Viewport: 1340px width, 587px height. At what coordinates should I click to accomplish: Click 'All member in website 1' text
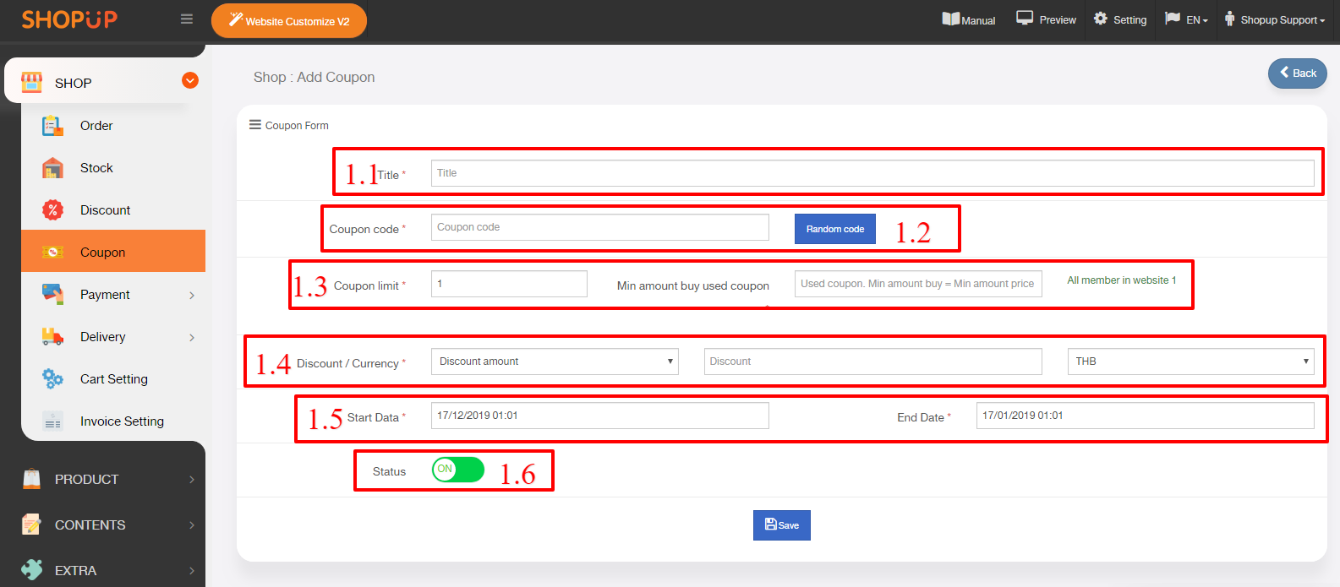click(x=1121, y=280)
